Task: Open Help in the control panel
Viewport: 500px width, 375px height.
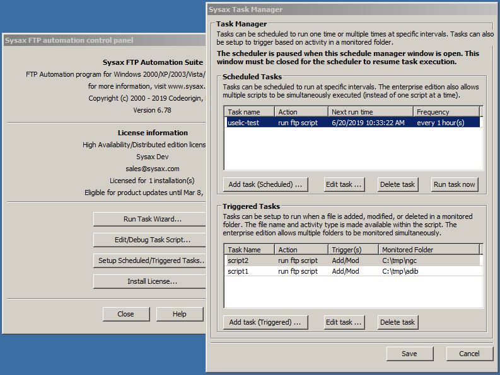Action: (x=180, y=314)
